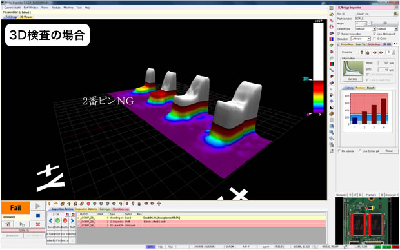Click the blue next arrow in Inspection Review

(x=72, y=221)
